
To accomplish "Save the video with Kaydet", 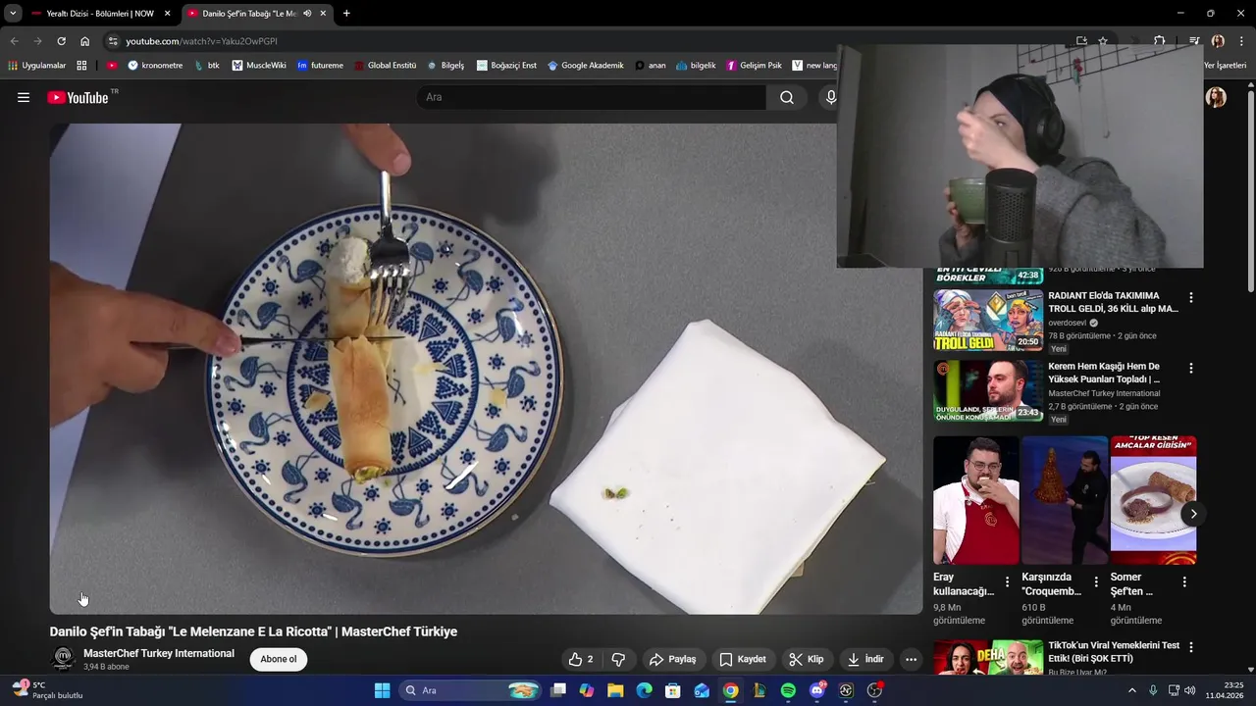I will click(743, 659).
